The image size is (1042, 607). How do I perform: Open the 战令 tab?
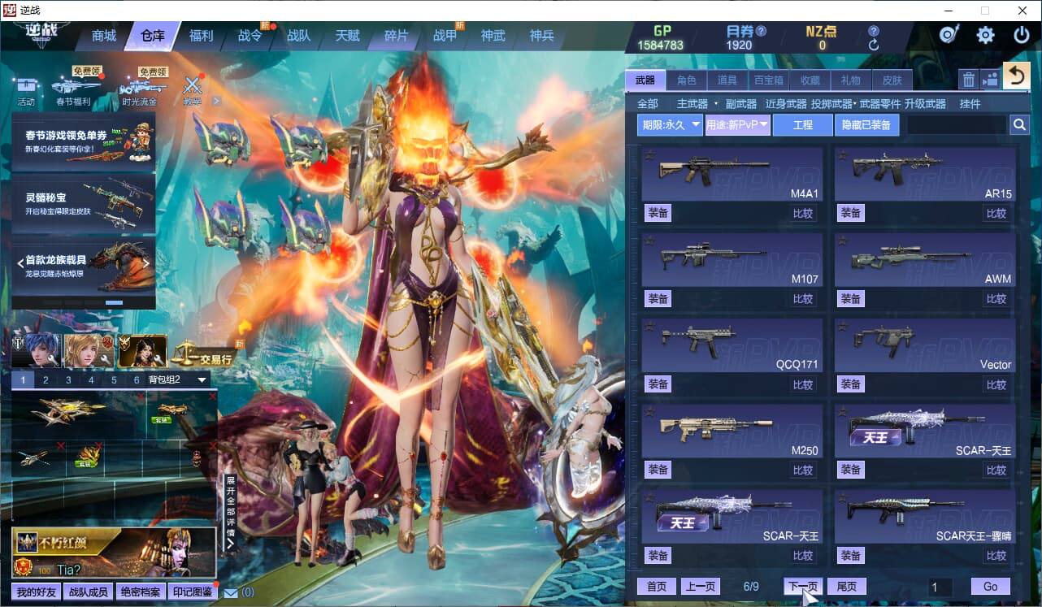250,36
